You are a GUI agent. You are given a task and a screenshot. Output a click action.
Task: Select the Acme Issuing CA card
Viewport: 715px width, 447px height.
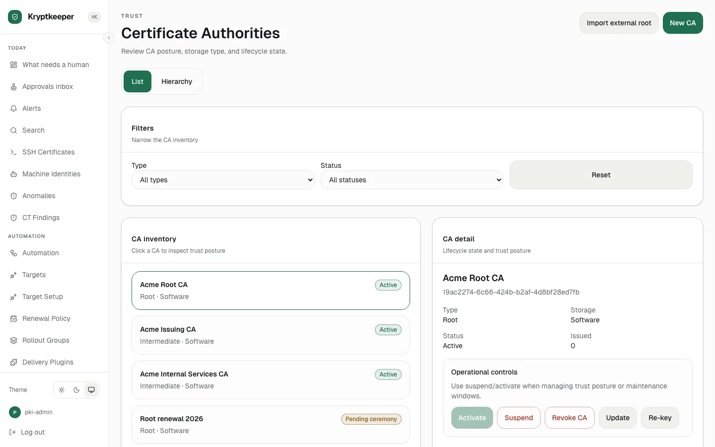tap(271, 335)
